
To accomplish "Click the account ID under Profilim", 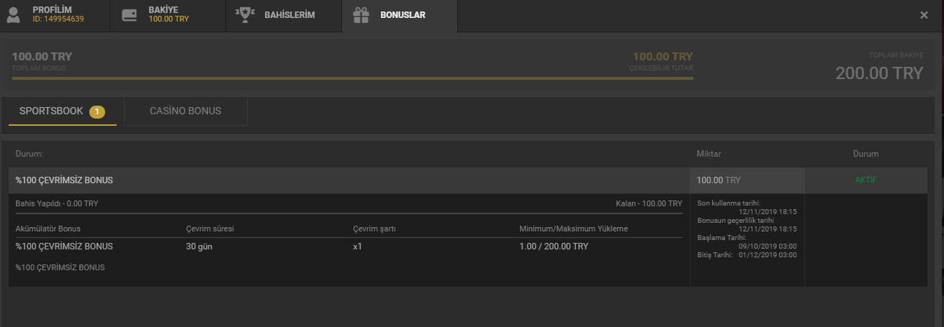I will pos(58,19).
